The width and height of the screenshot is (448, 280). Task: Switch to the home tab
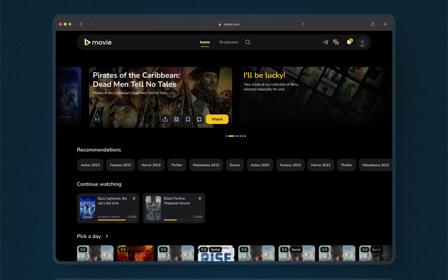coord(205,42)
